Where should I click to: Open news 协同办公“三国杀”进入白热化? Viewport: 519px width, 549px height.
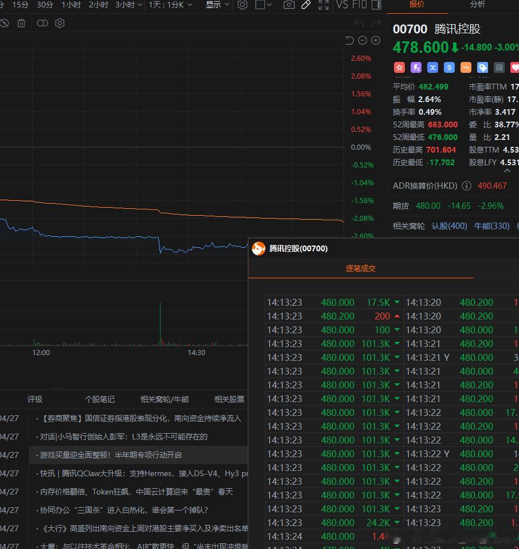[122, 510]
